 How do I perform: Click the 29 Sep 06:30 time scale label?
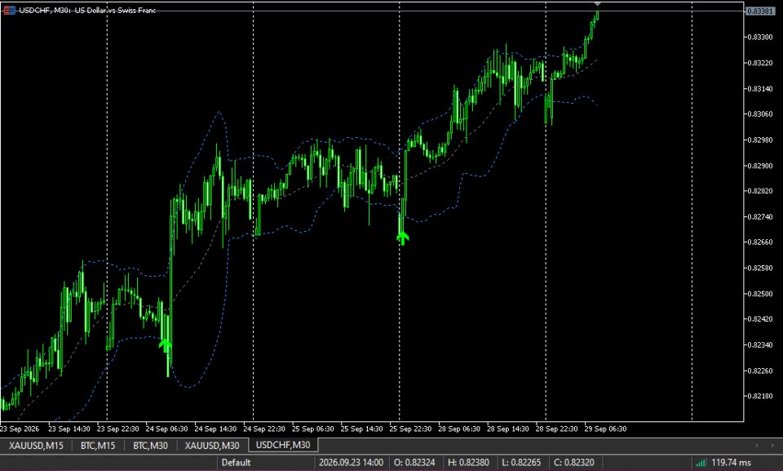[x=606, y=429]
